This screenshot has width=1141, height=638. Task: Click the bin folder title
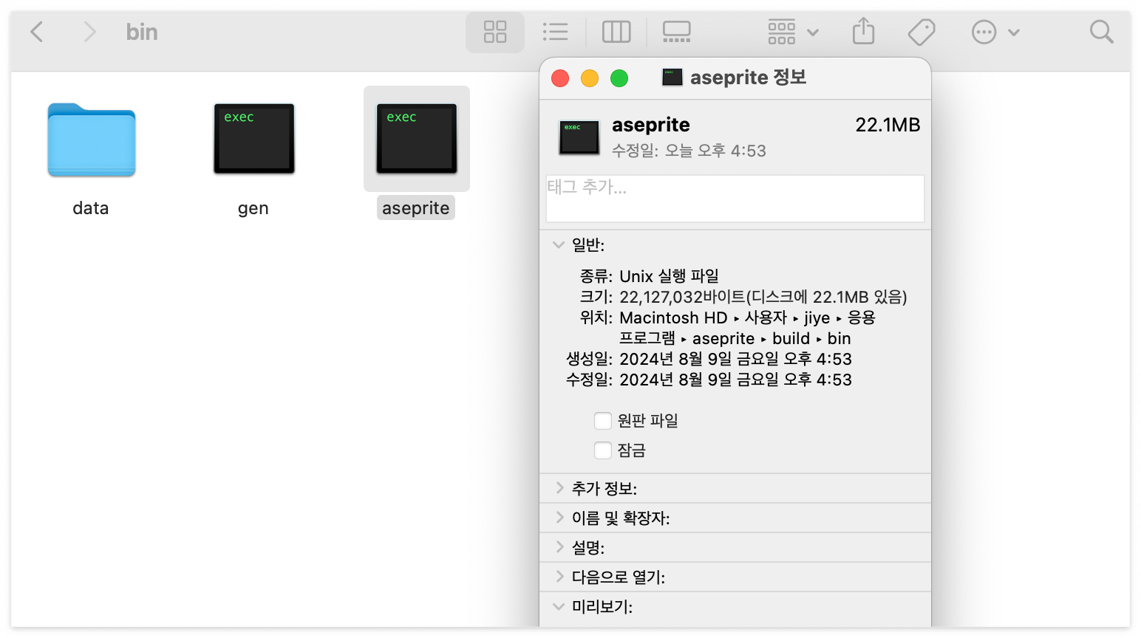142,32
